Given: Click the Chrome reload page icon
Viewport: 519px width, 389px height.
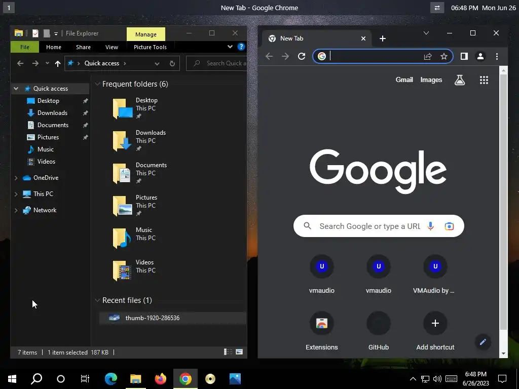Looking at the screenshot, I should [x=301, y=57].
